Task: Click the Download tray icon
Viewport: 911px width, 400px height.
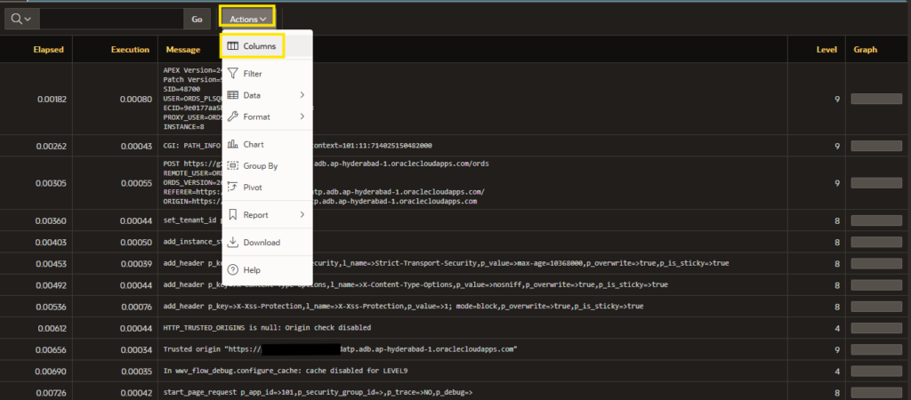Action: click(232, 242)
